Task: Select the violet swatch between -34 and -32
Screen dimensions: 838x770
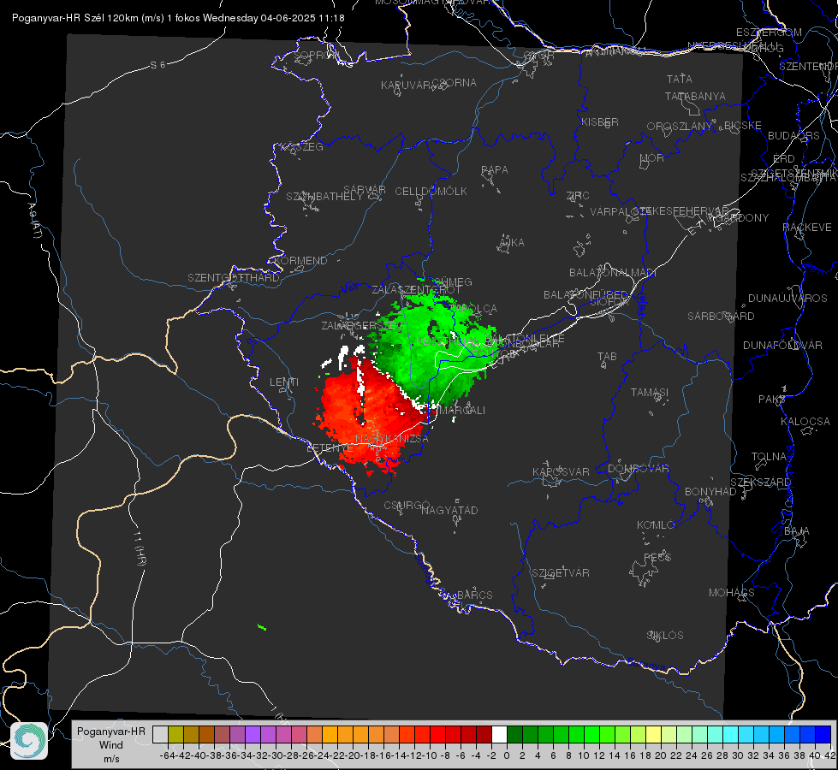Action: click(253, 734)
